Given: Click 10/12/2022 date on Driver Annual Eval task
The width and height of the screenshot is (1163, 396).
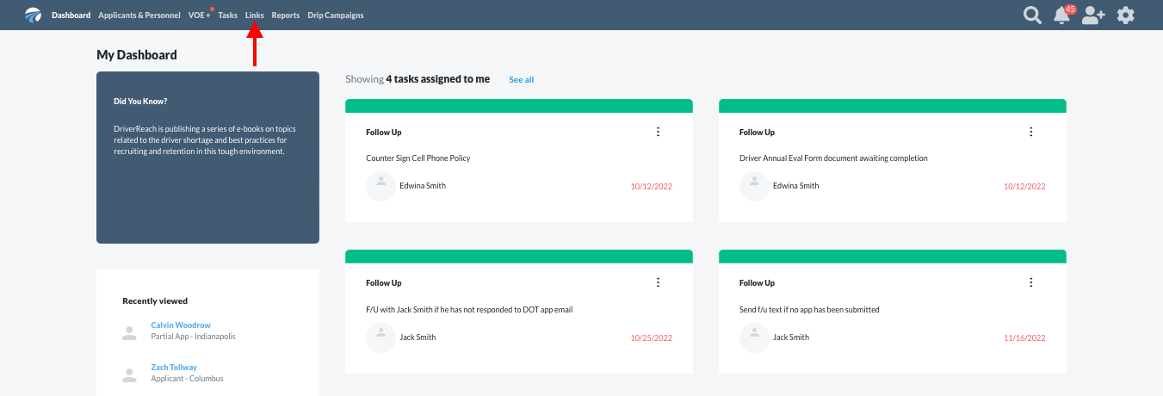Looking at the screenshot, I should coord(1024,186).
